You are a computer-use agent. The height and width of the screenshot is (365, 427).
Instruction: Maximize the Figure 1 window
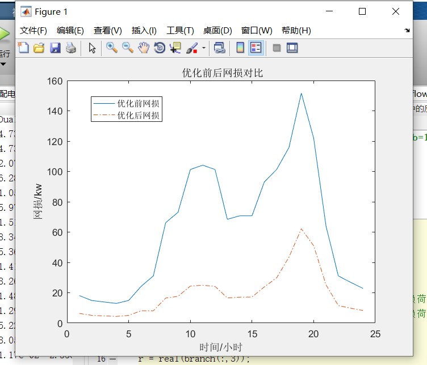pos(362,11)
